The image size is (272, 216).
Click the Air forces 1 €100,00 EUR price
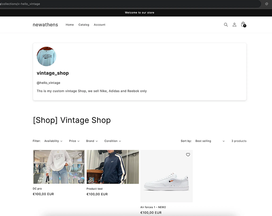(151, 212)
